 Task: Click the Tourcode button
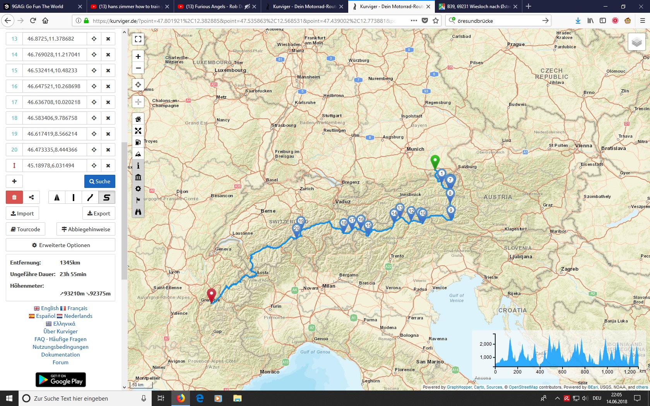pos(26,229)
